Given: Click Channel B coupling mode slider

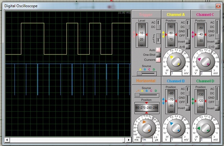Looking at the screenshot, I should coord(188,96).
